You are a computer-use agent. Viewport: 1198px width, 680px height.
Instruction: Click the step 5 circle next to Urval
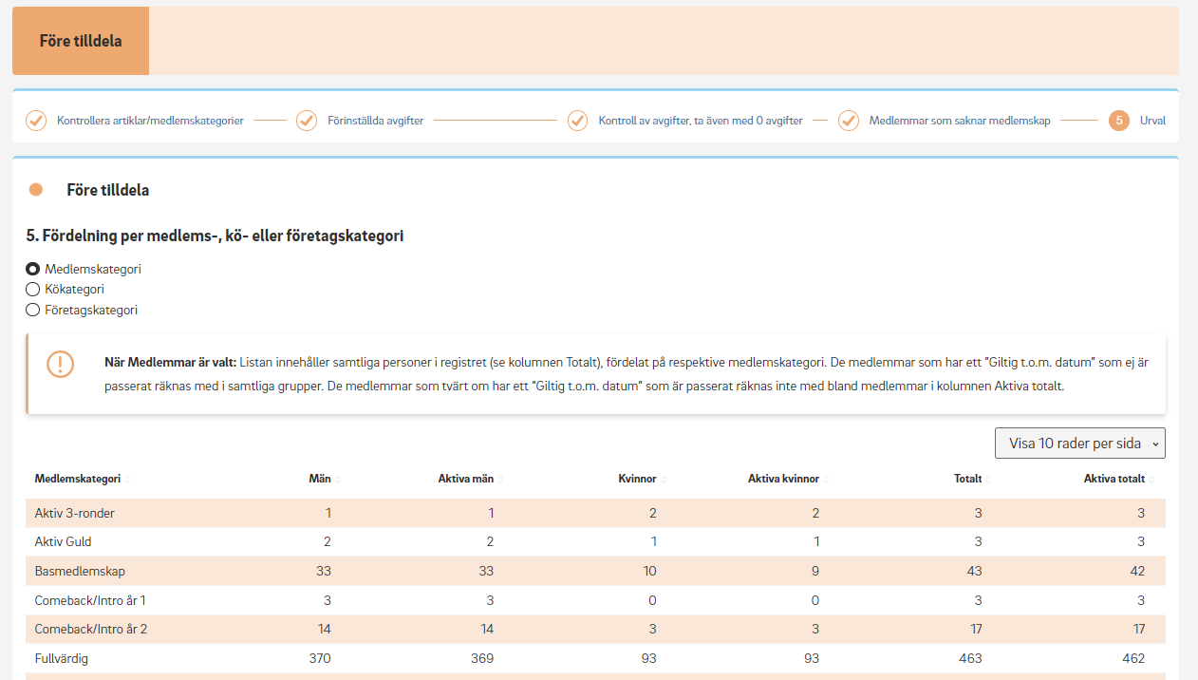click(1119, 121)
